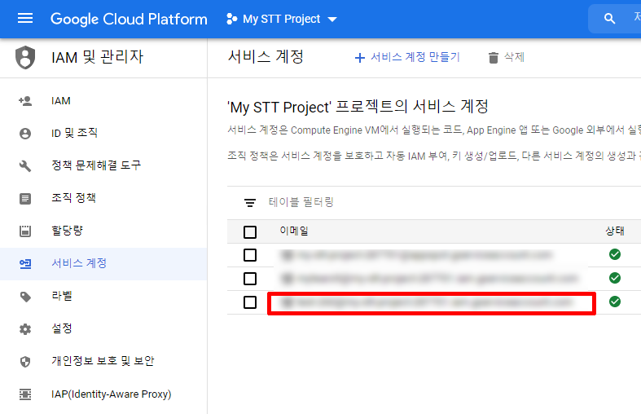The image size is (641, 414).
Task: Click the IAM shield header icon
Action: 25,57
